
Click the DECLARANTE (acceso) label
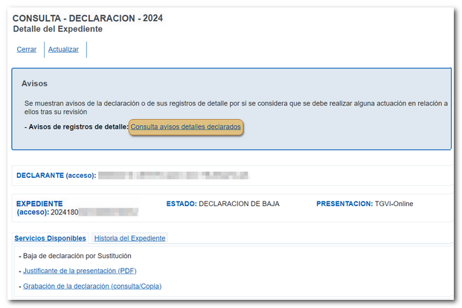click(56, 176)
